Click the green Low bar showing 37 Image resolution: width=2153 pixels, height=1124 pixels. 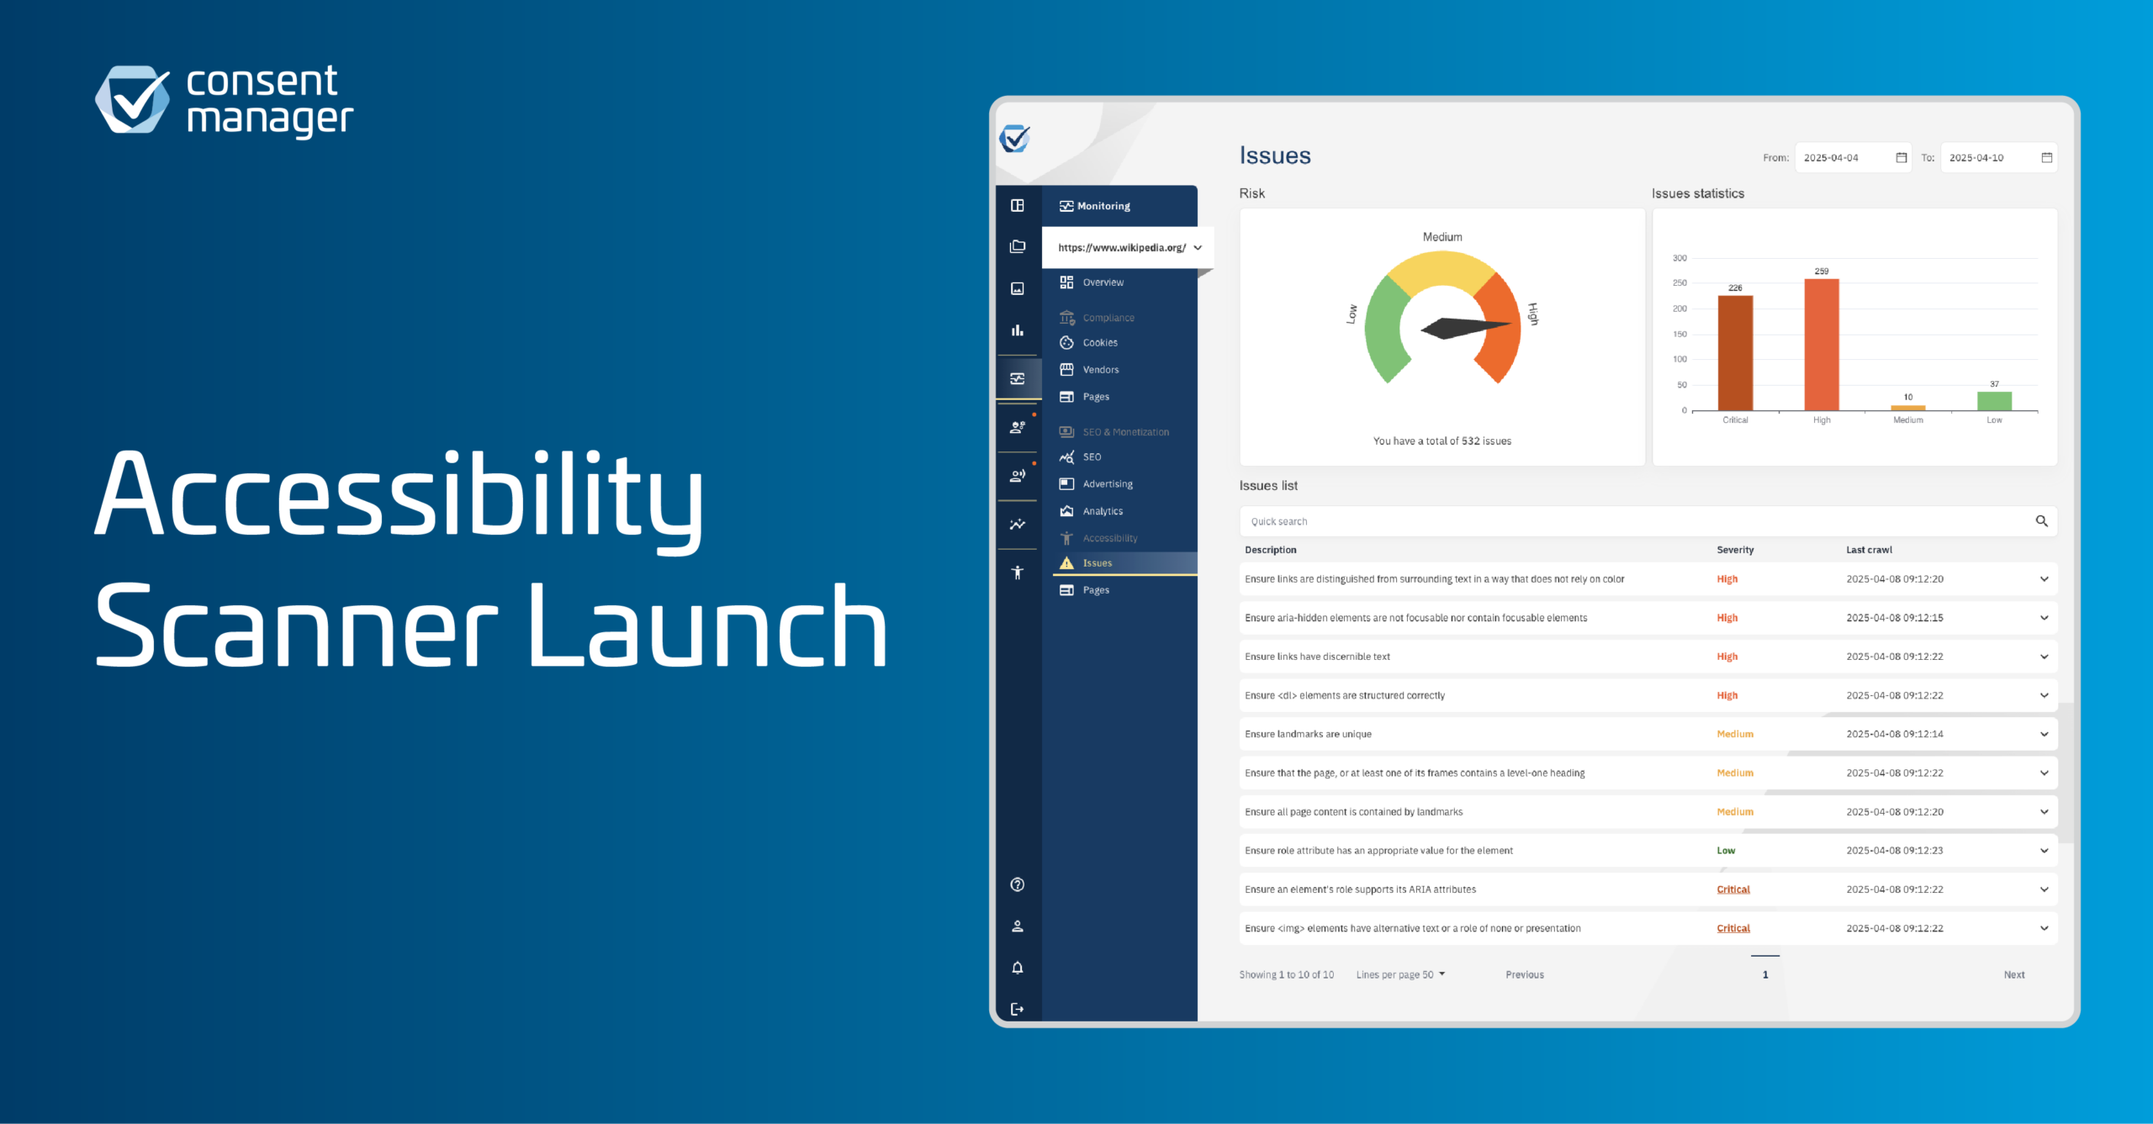(x=1994, y=401)
